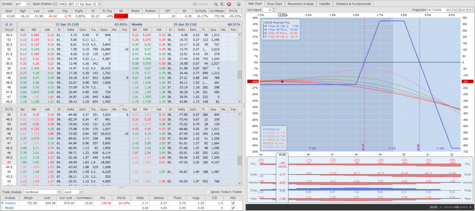The image size is (475, 211).
Task: Click the magnifier search icon in toolbar
Action: [216, 4]
